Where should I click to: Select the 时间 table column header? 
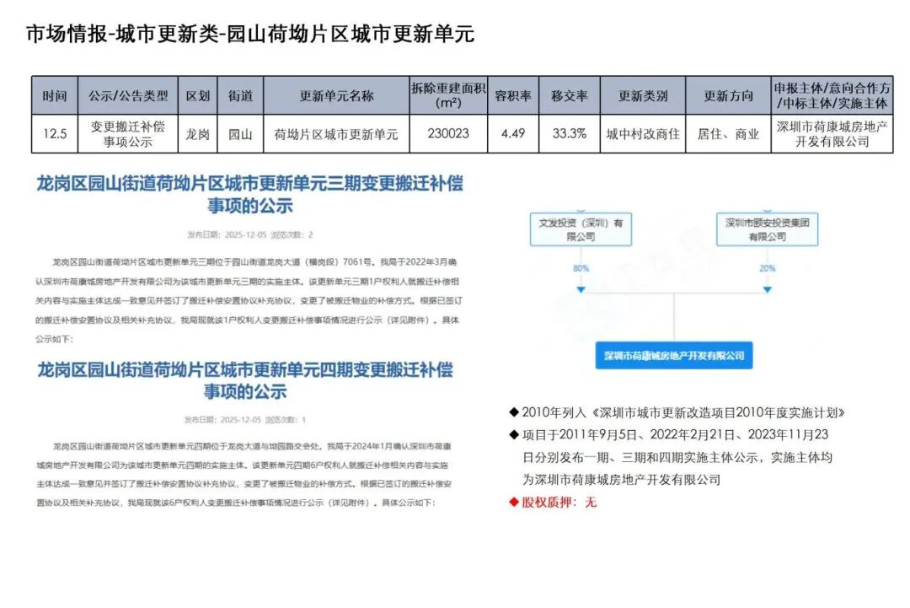click(x=55, y=96)
